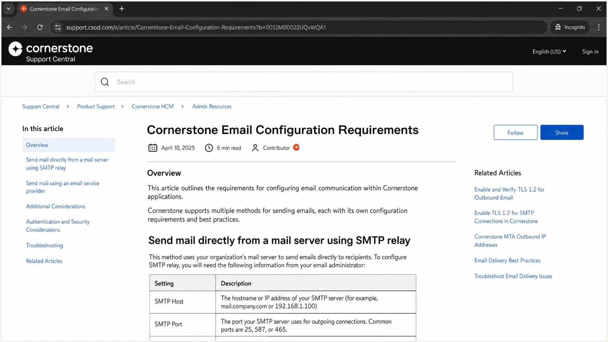Jump to Send mail using email service provider
608x342 pixels.
[62, 187]
